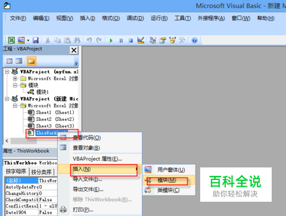Choose 类模块(C) in submenu
Screen dimensions: 286x216
coord(168,190)
